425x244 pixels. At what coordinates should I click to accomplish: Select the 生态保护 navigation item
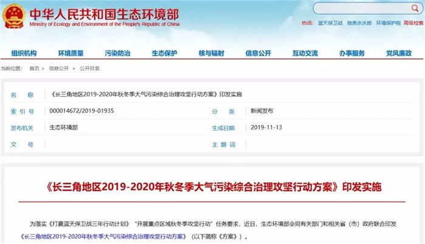(x=164, y=53)
